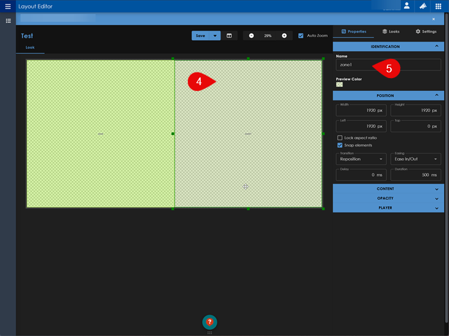Enable the Lock aspect ratio checkbox
Image resolution: width=449 pixels, height=336 pixels.
[x=340, y=138]
